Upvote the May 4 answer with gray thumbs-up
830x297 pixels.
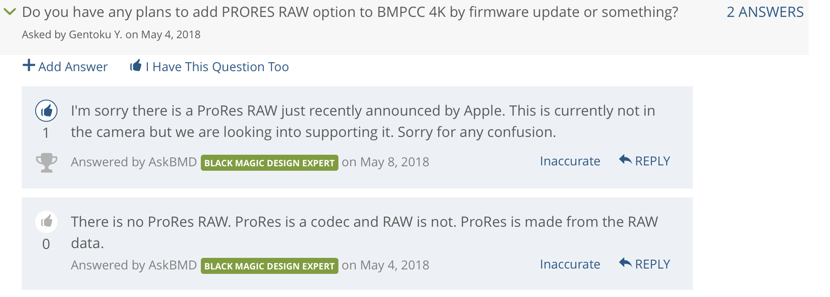point(46,221)
